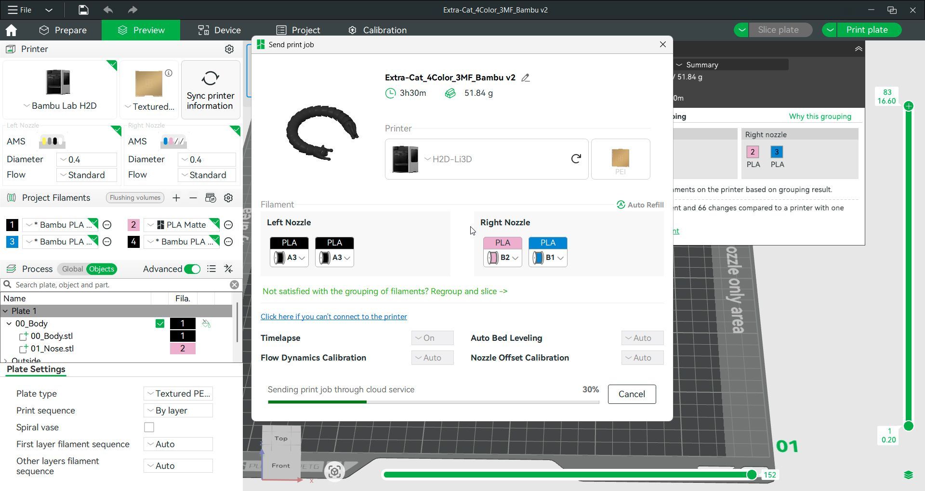Click the can't connect to printer link
Viewport: 925px width, 491px height.
point(334,317)
